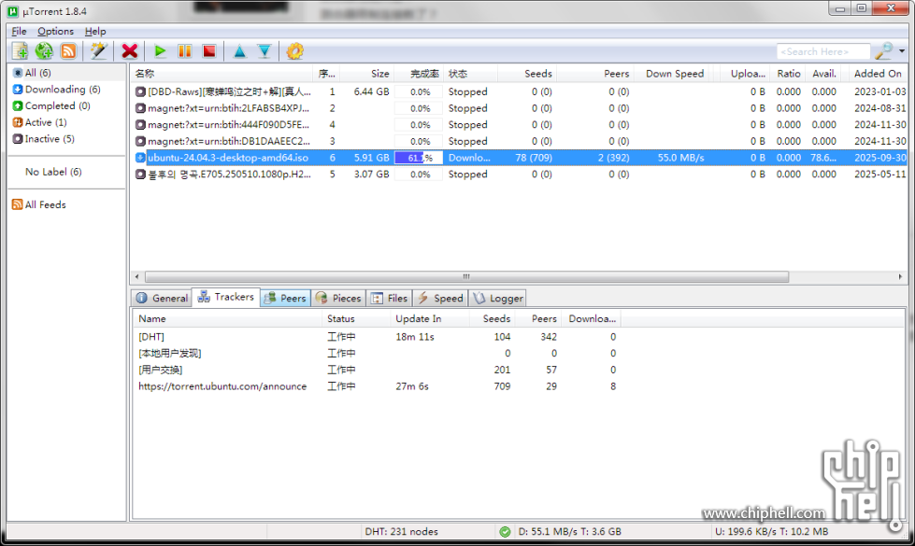Screen dimensions: 915x546
Task: Select ubuntu-24.04.3-desktop-amd64.iso torrent
Action: pos(520,158)
